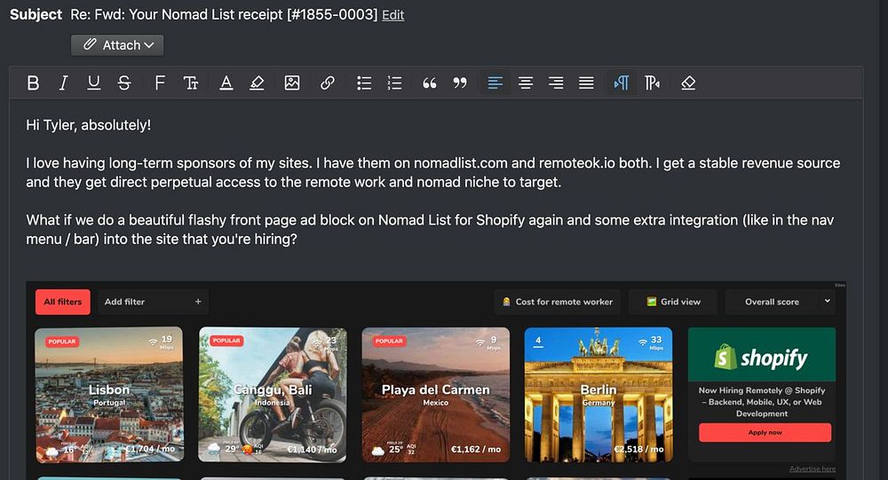Viewport: 888px width, 480px height.
Task: Click the 'Hi Tyler, absolutely!' line
Action: coord(88,125)
